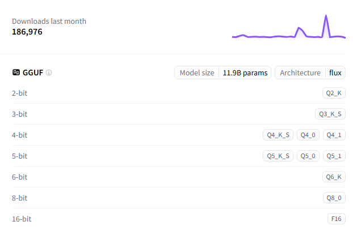
Task: Click the 2-bit row label
Action: [20, 93]
